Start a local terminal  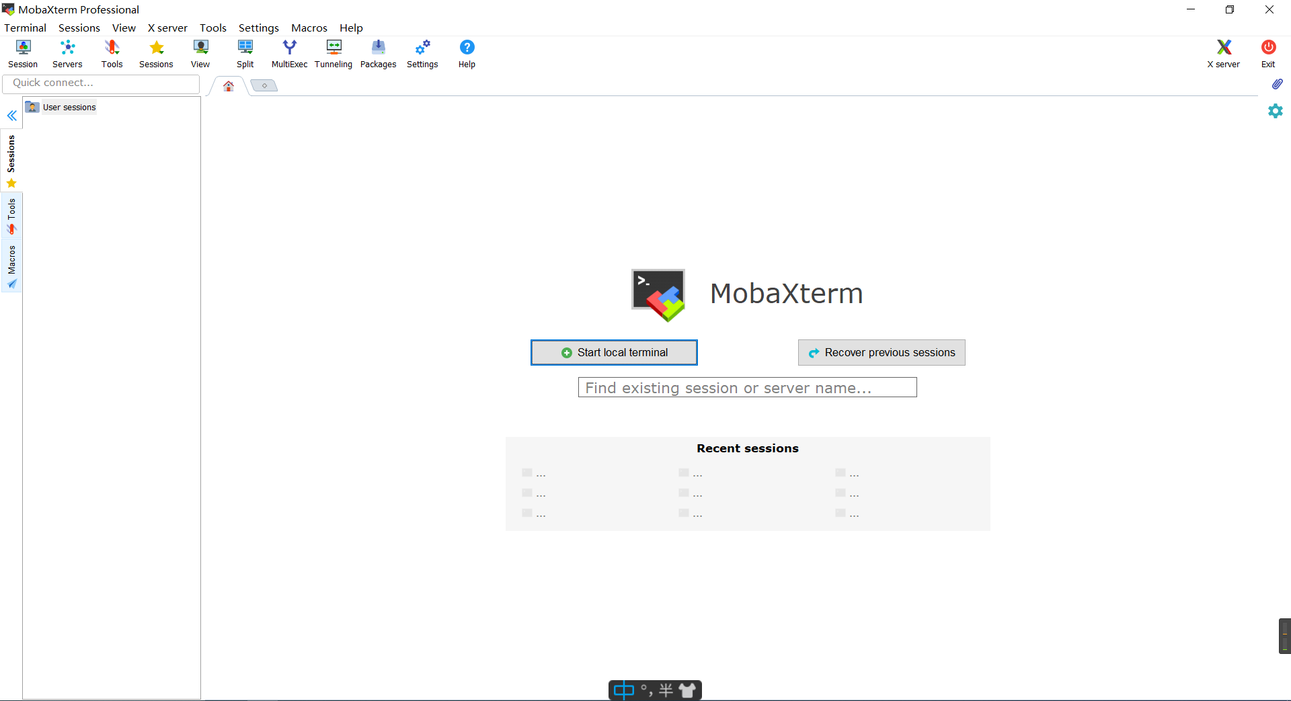pyautogui.click(x=613, y=352)
